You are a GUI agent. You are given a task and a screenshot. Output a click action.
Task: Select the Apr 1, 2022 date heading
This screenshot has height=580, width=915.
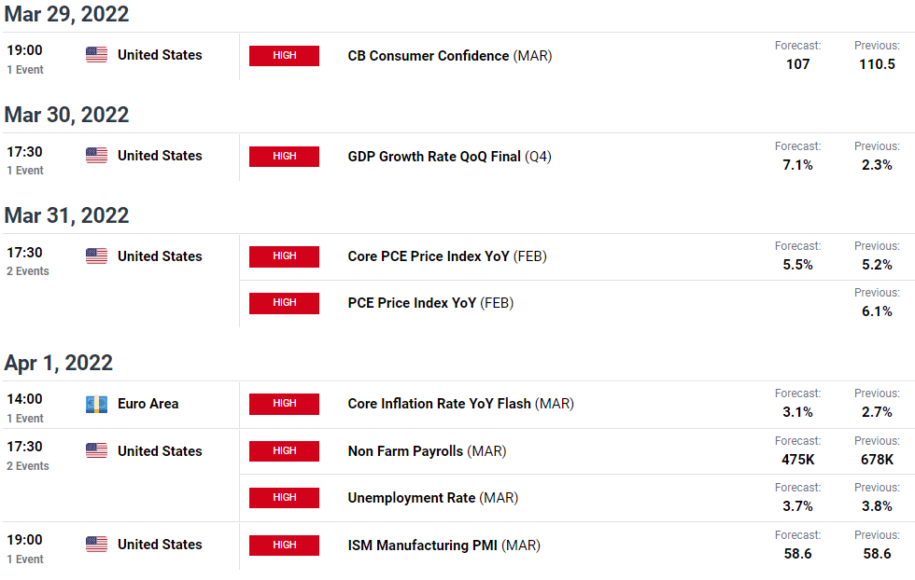coord(58,363)
